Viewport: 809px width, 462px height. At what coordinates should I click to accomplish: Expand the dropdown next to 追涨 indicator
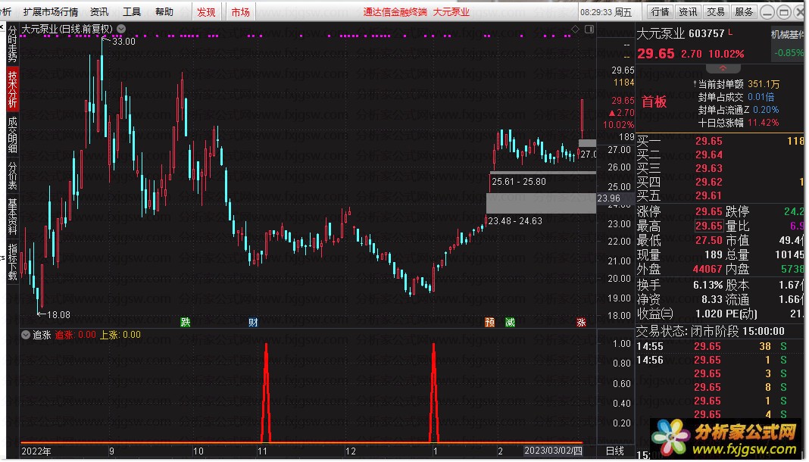[x=25, y=335]
